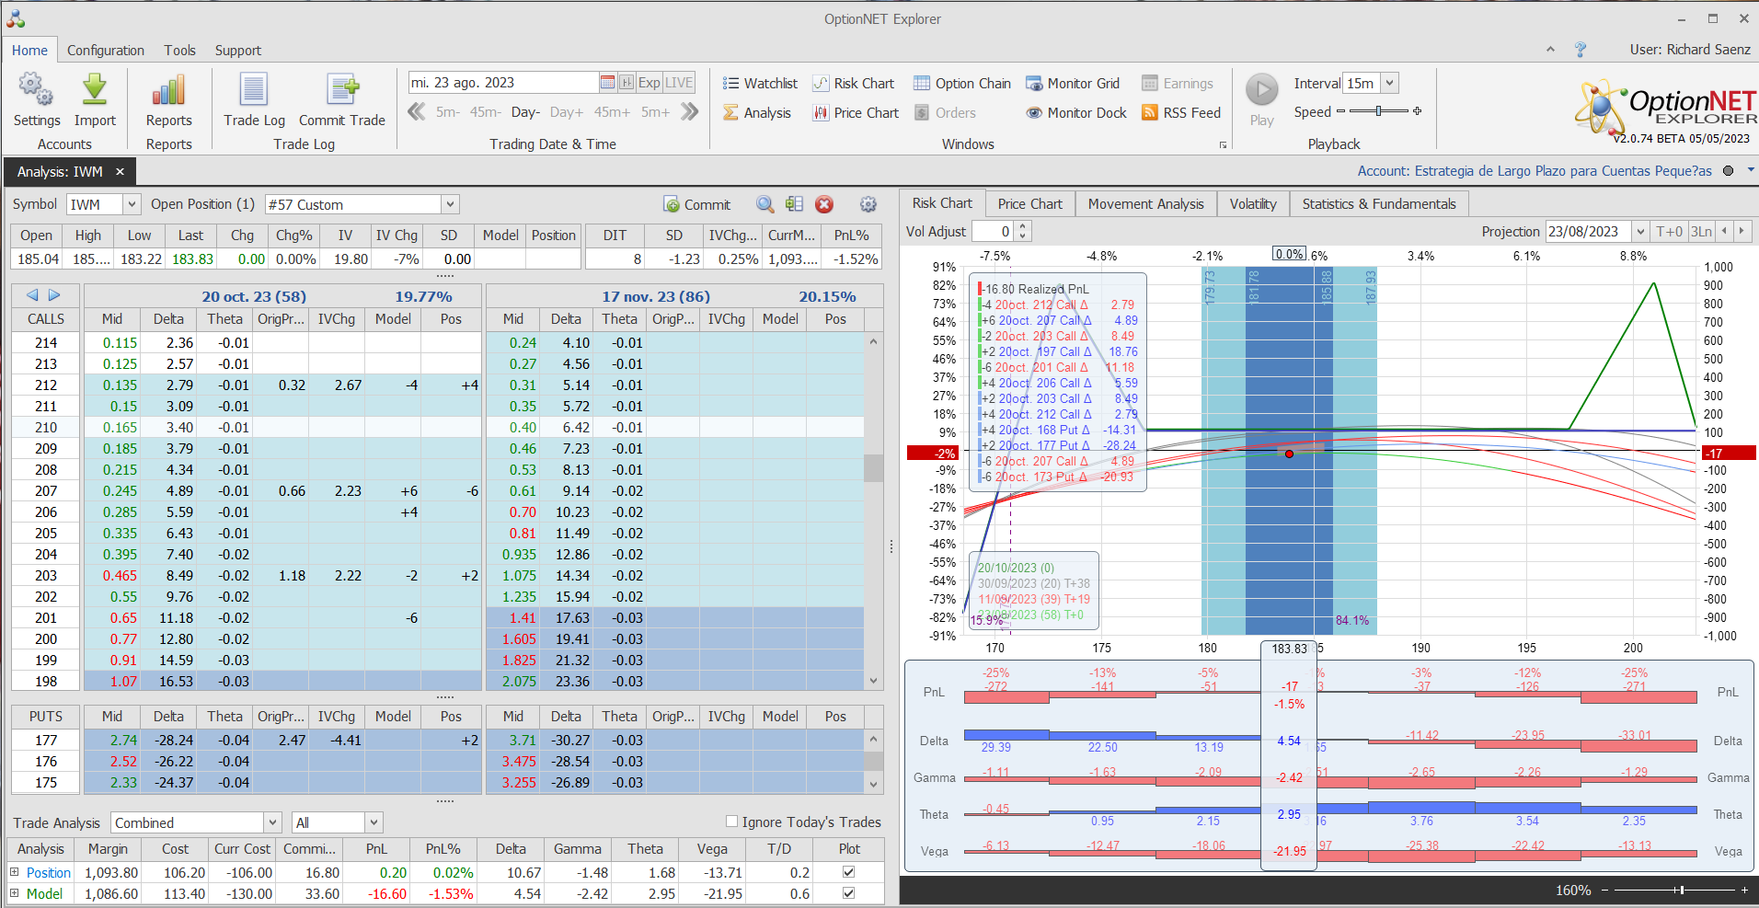Switch to the Movement Analysis tab
The image size is (1759, 908).
(x=1145, y=204)
